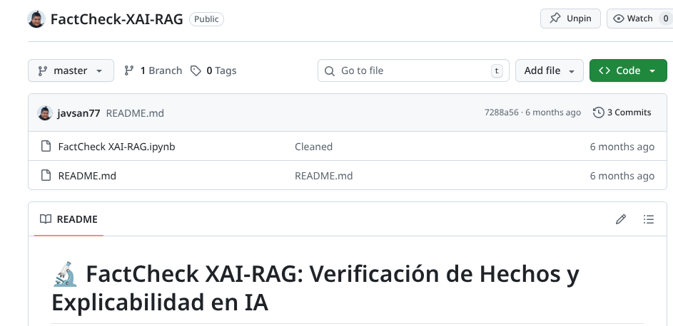The image size is (673, 326).
Task: Toggle Watch notifications for repository
Action: click(x=639, y=19)
